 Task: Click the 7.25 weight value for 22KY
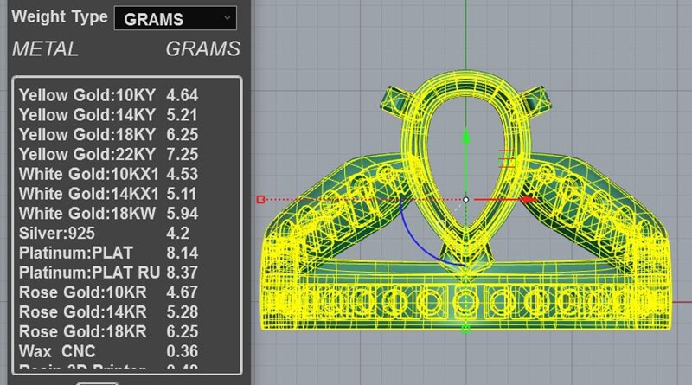(x=183, y=155)
